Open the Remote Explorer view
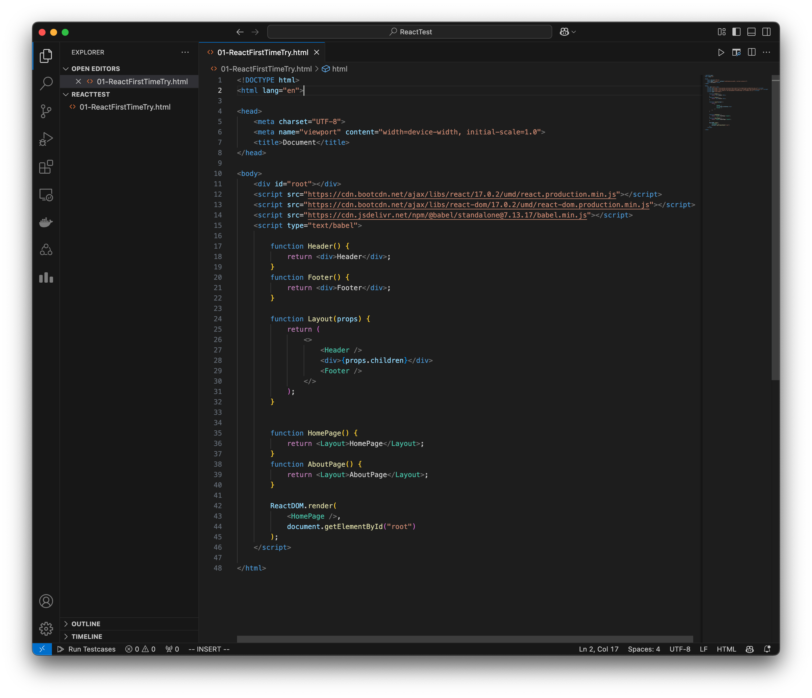Screen dimensions: 812x698 click(46, 195)
